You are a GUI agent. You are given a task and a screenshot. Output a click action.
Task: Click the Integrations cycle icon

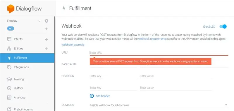[9, 67]
